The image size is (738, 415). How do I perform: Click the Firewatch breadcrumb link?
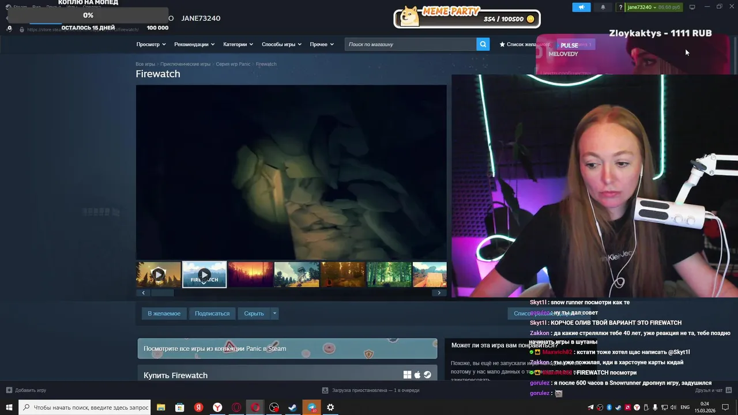(x=266, y=64)
